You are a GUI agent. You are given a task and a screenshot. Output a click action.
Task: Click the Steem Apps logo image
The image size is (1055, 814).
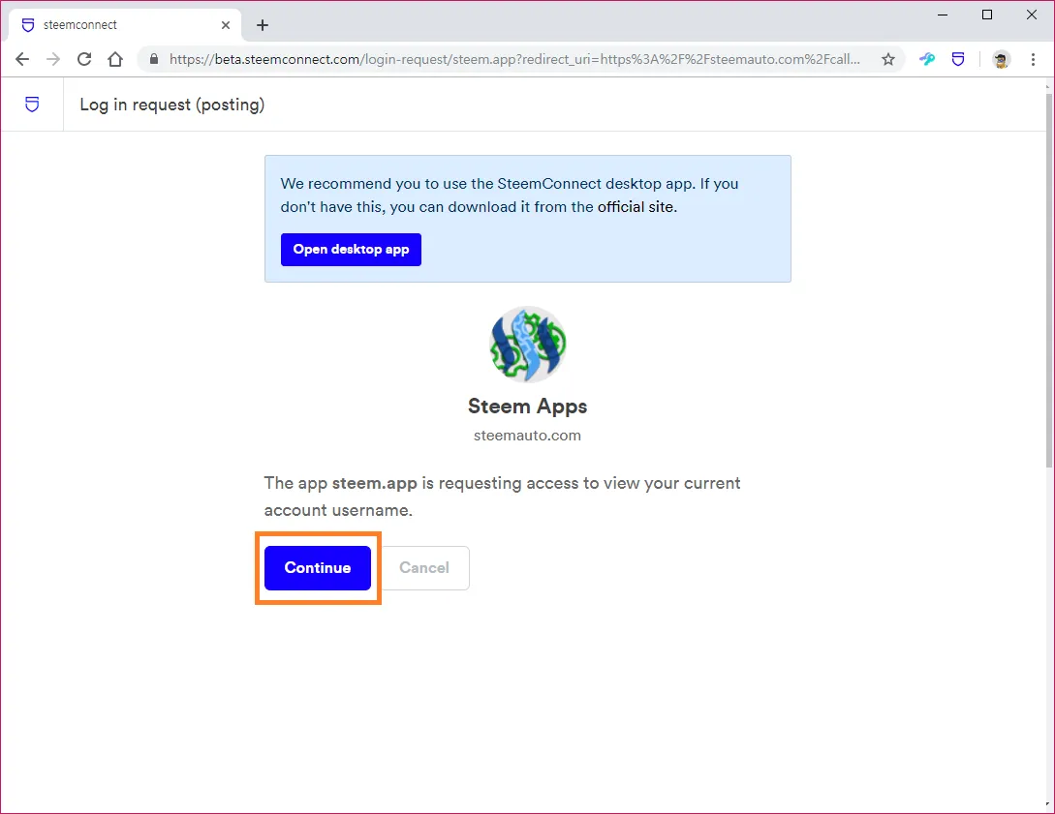tap(527, 345)
